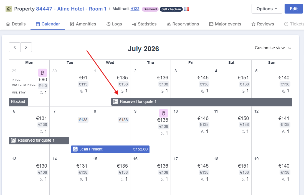Select the Calendar tab
The height and width of the screenshot is (195, 304).
pyautogui.click(x=48, y=24)
